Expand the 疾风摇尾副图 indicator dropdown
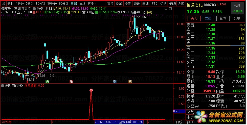The height and width of the screenshot is (125, 247). (3, 86)
